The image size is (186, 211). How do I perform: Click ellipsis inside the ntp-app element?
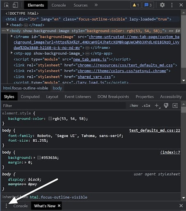tap(87, 54)
